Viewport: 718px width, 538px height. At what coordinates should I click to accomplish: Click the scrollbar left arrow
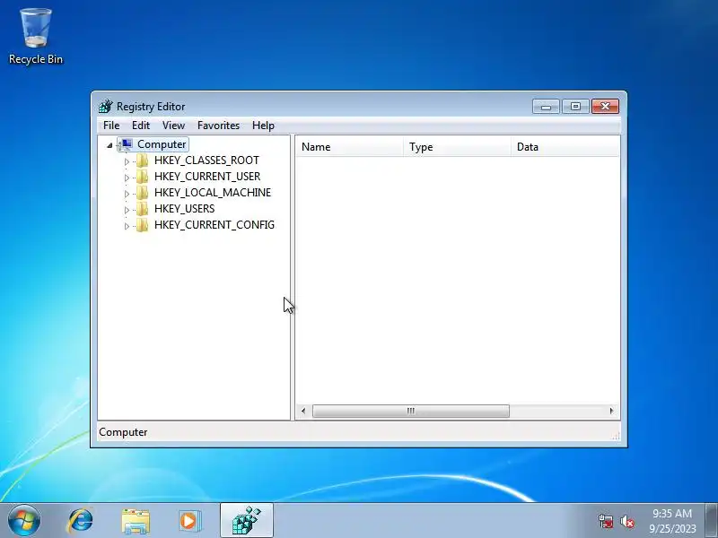[x=303, y=411]
